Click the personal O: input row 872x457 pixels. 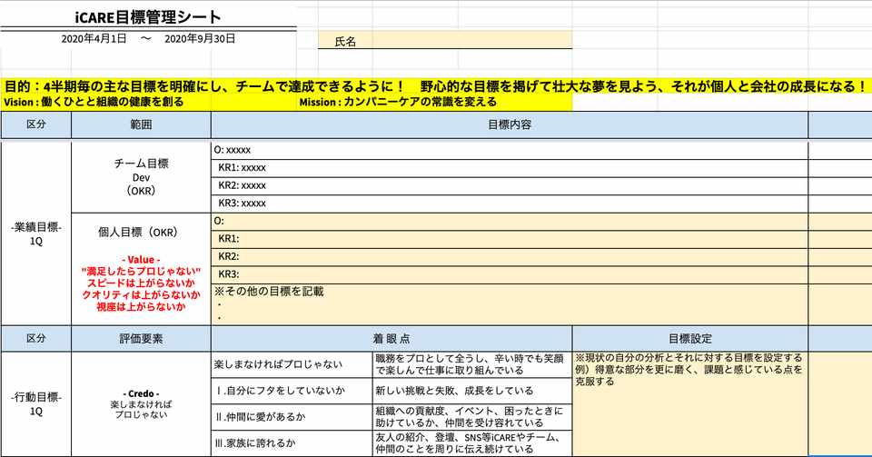click(510, 222)
